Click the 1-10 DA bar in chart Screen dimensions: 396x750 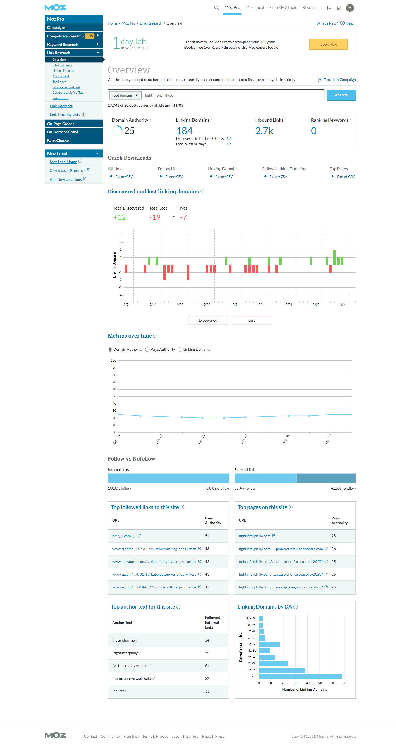[300, 677]
